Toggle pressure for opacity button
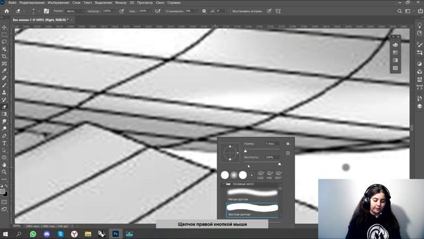Image resolution: width=424 pixels, height=239 pixels. pos(122,11)
